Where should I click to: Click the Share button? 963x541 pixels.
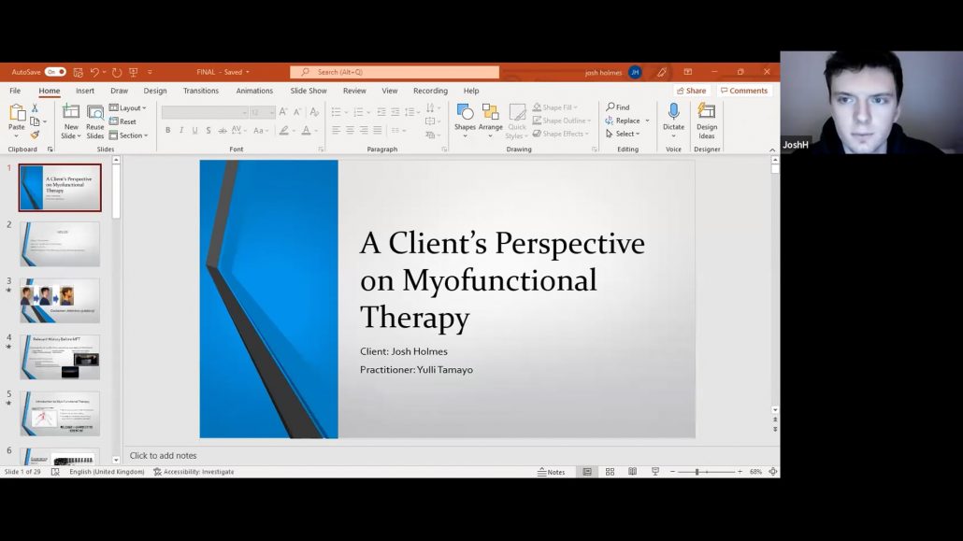point(691,91)
